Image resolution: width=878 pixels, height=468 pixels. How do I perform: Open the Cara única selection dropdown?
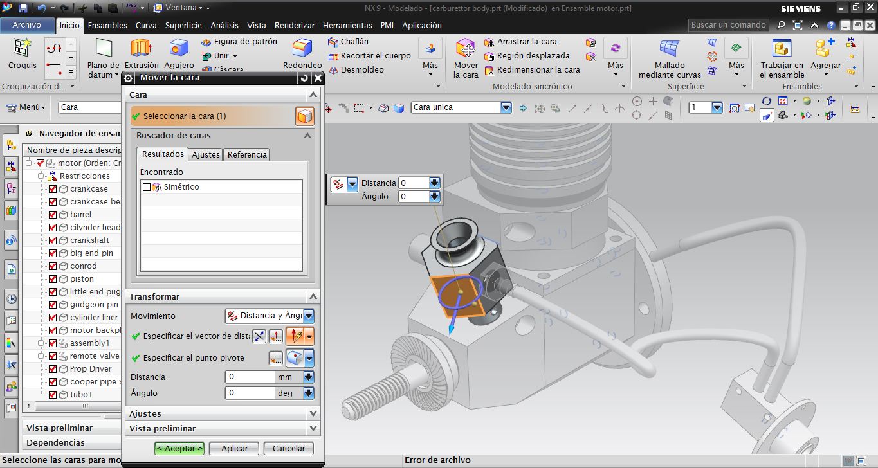(506, 107)
